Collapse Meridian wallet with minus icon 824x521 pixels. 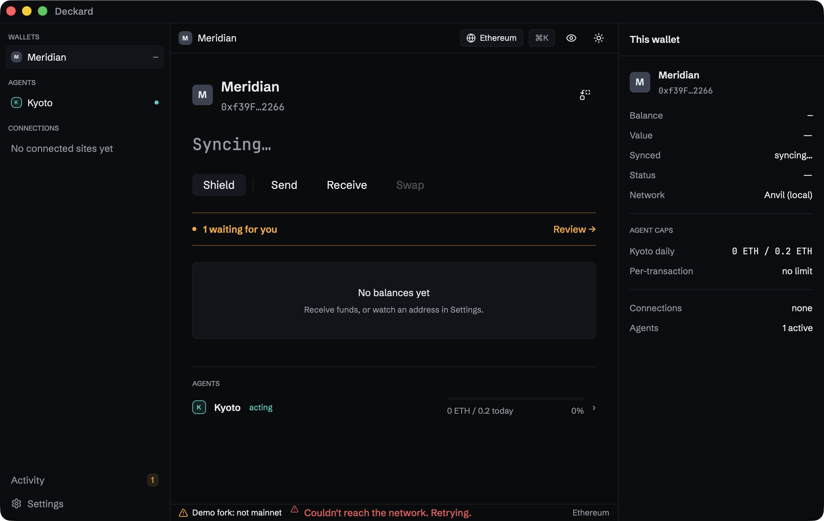[x=156, y=57]
